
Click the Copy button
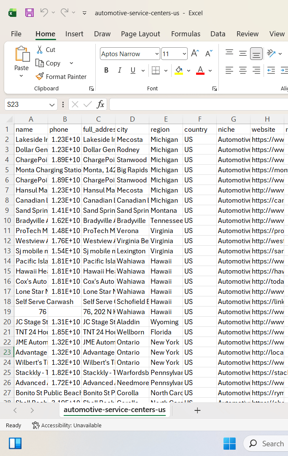48,63
